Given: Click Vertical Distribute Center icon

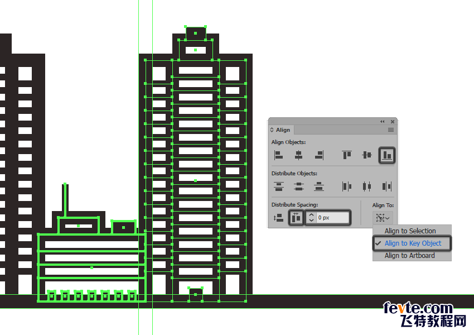Looking at the screenshot, I should [299, 186].
